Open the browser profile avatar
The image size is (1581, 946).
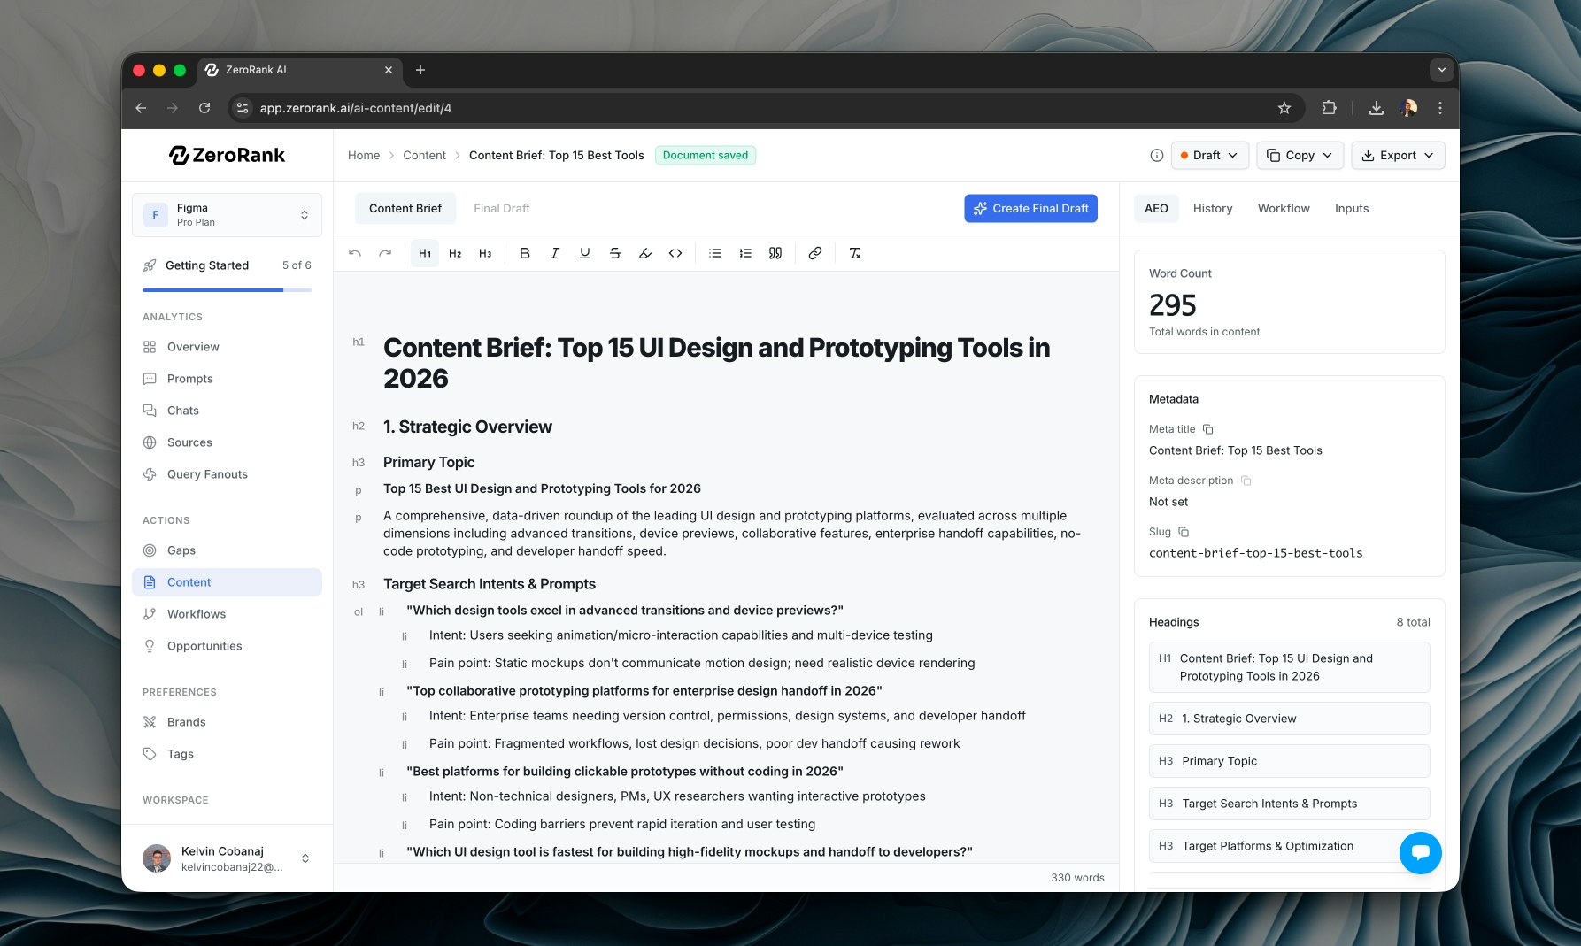coord(1408,108)
